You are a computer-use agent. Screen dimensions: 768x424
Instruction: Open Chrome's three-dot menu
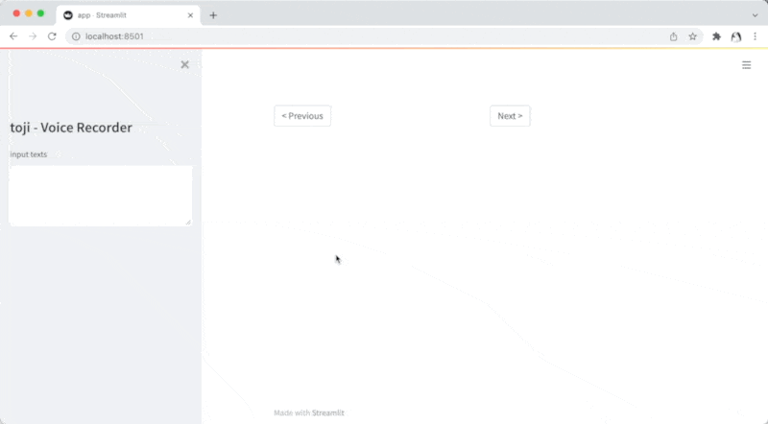pyautogui.click(x=755, y=36)
